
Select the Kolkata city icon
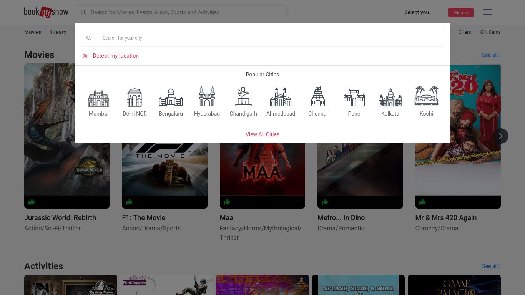390,98
